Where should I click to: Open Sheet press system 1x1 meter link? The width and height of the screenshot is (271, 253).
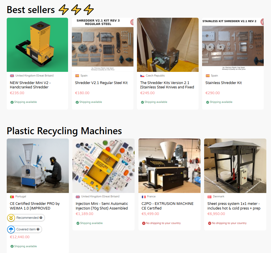click(234, 206)
